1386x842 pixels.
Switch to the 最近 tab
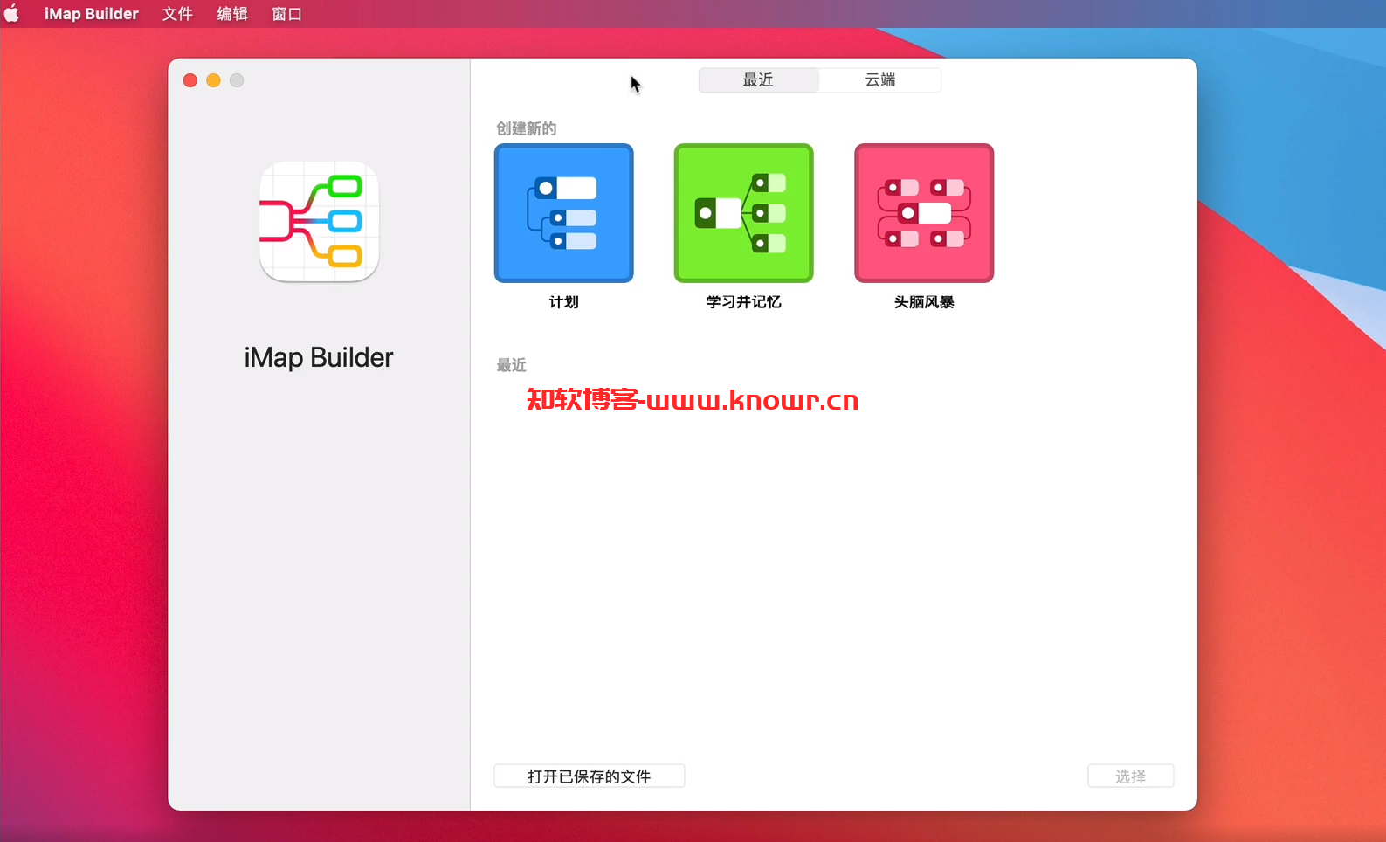tap(758, 80)
